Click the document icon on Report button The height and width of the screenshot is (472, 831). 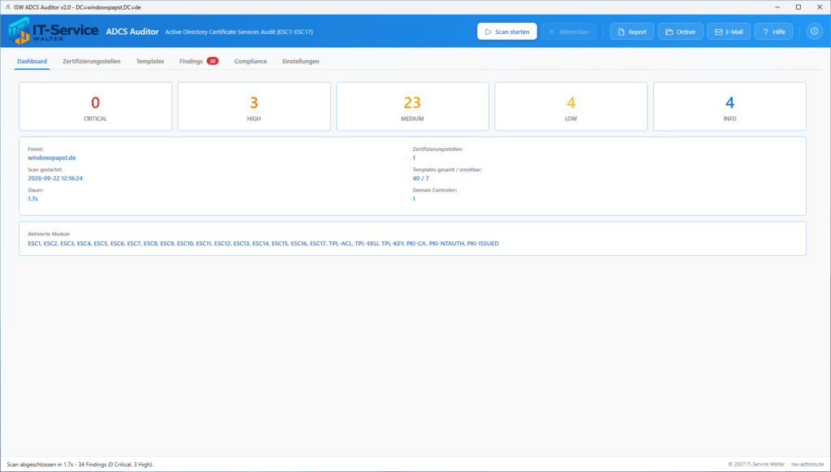tap(621, 32)
